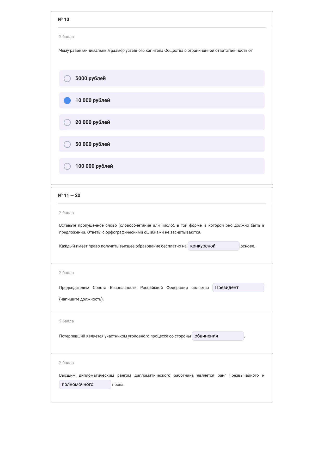Pick the "50 000 рублей" radio option

(x=162, y=144)
